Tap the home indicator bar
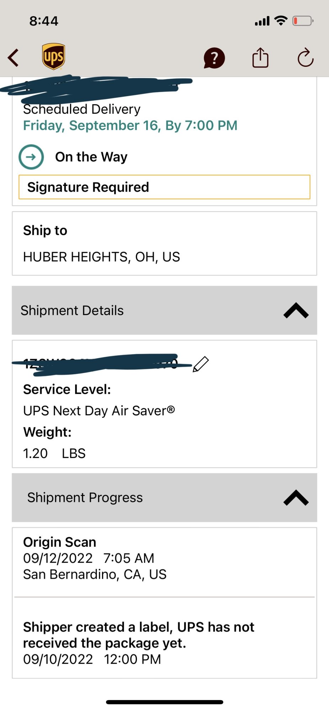Image resolution: width=329 pixels, height=711 pixels. [164, 702]
